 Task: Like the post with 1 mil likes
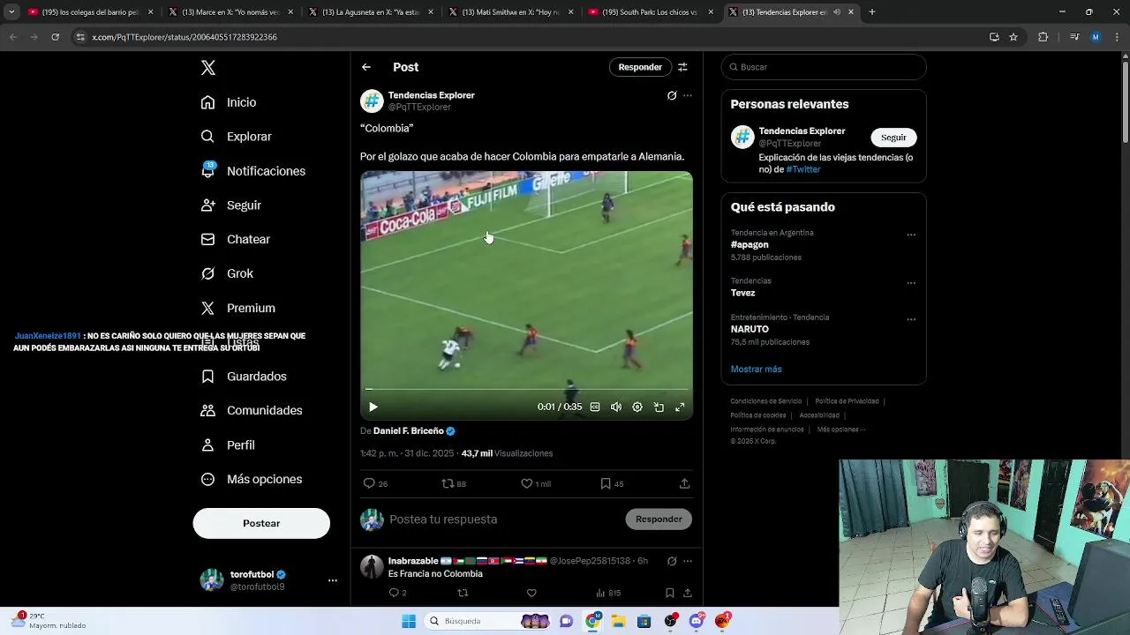point(535,483)
